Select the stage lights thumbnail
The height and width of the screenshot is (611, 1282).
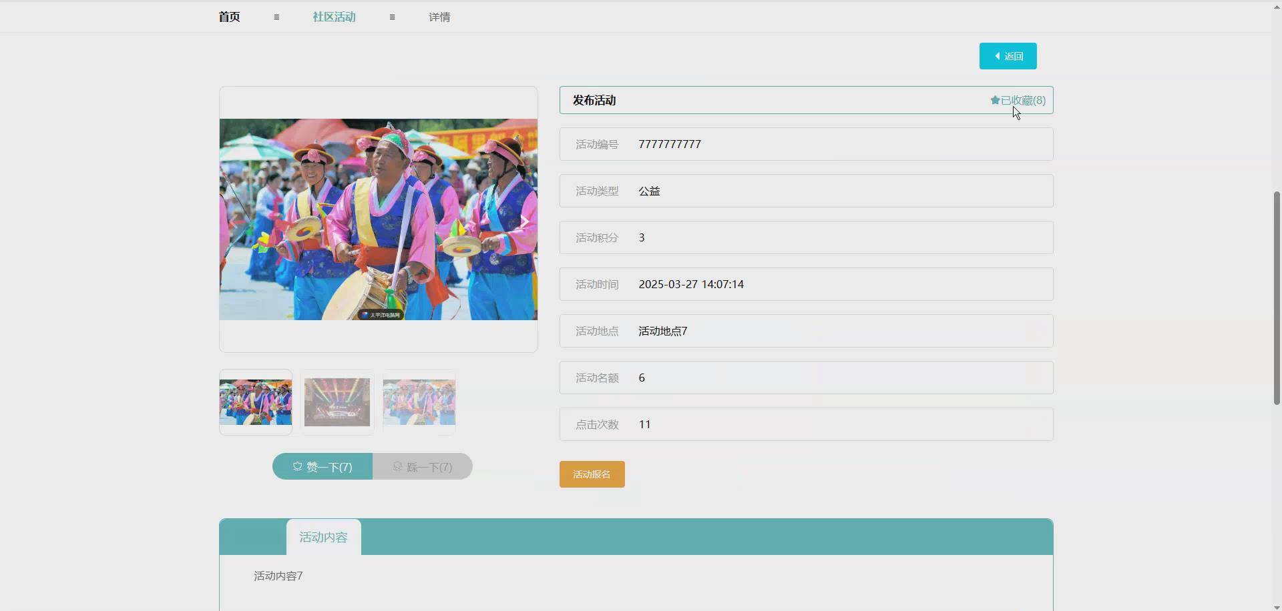pos(337,402)
